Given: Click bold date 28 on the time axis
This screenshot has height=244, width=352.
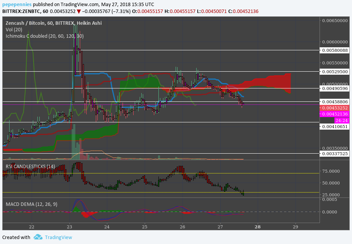Looking at the screenshot, I should pyautogui.click(x=258, y=227).
